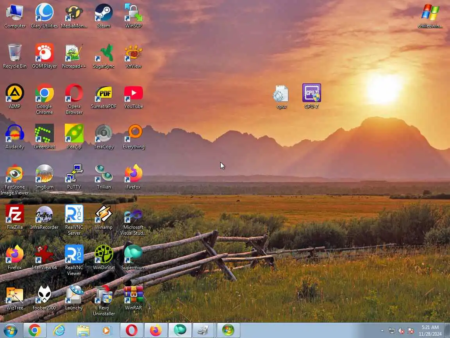Click the green Windows orb taskbar button

click(x=228, y=330)
